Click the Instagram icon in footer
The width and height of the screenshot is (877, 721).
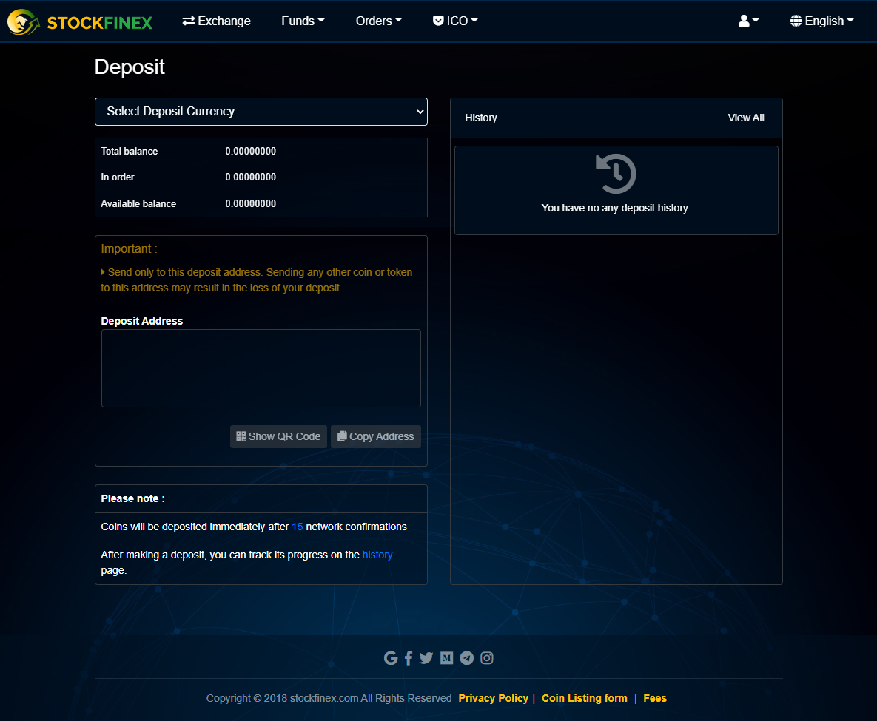(x=486, y=657)
